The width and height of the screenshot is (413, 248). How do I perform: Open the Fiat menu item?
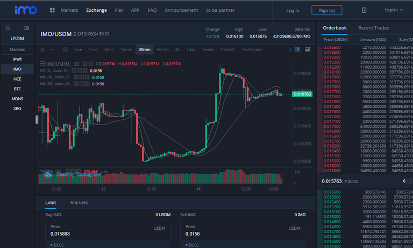119,10
